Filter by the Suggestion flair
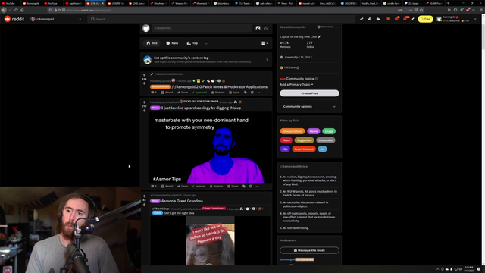 [x=304, y=140]
